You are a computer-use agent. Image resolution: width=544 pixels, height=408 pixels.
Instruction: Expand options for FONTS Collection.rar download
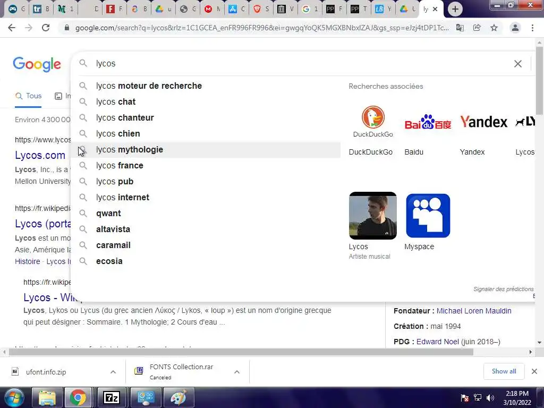[x=237, y=372]
